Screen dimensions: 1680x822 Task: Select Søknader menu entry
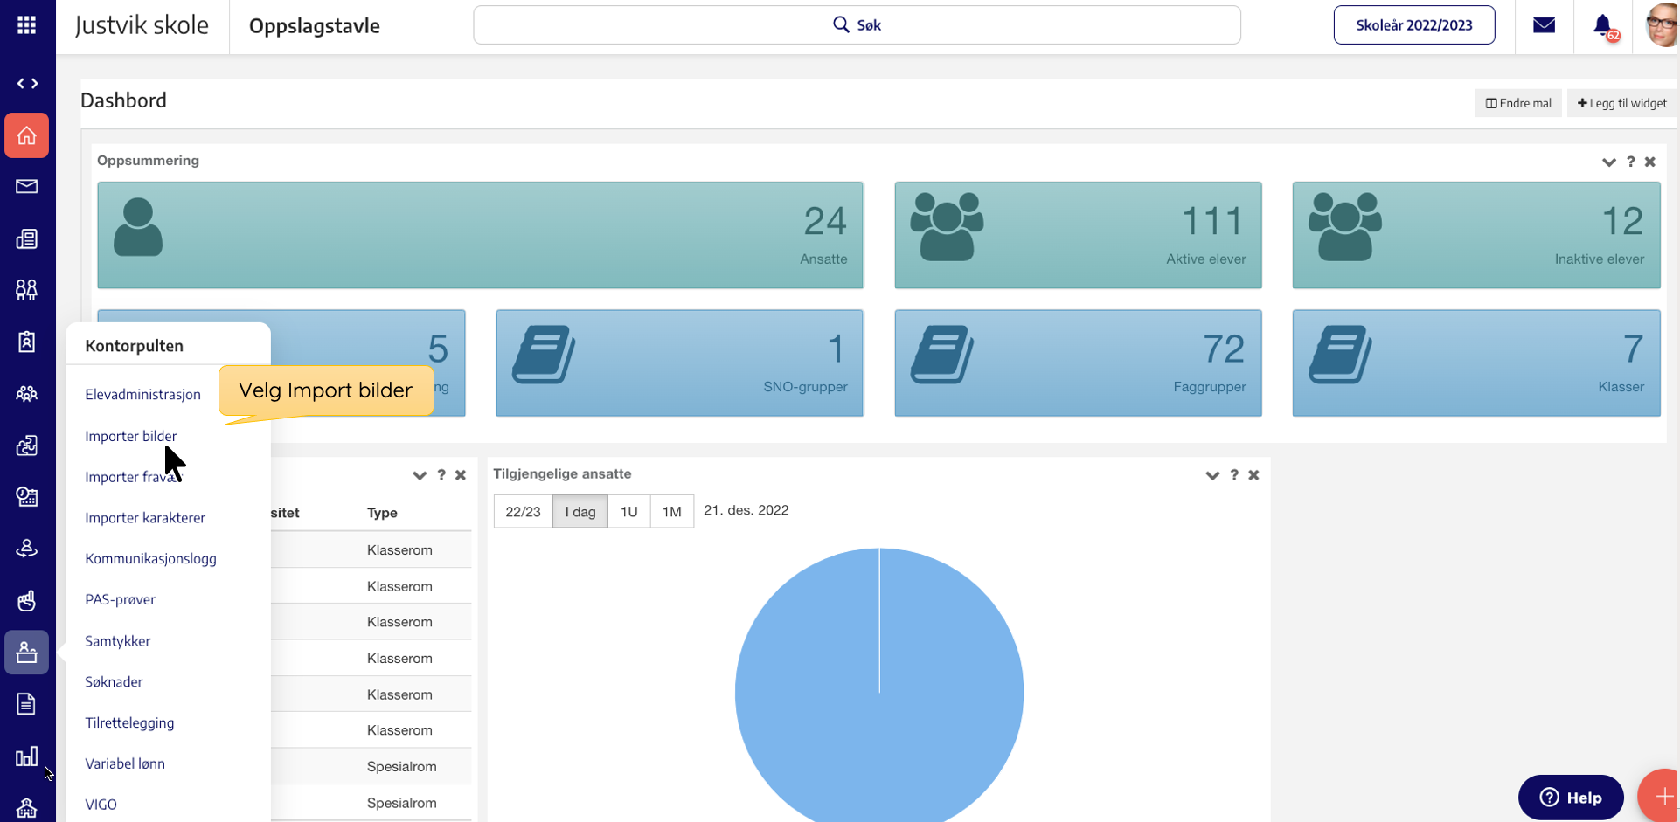pos(114,682)
